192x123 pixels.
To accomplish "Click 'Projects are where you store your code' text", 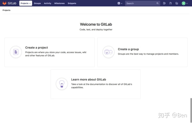I will click(x=56, y=54).
